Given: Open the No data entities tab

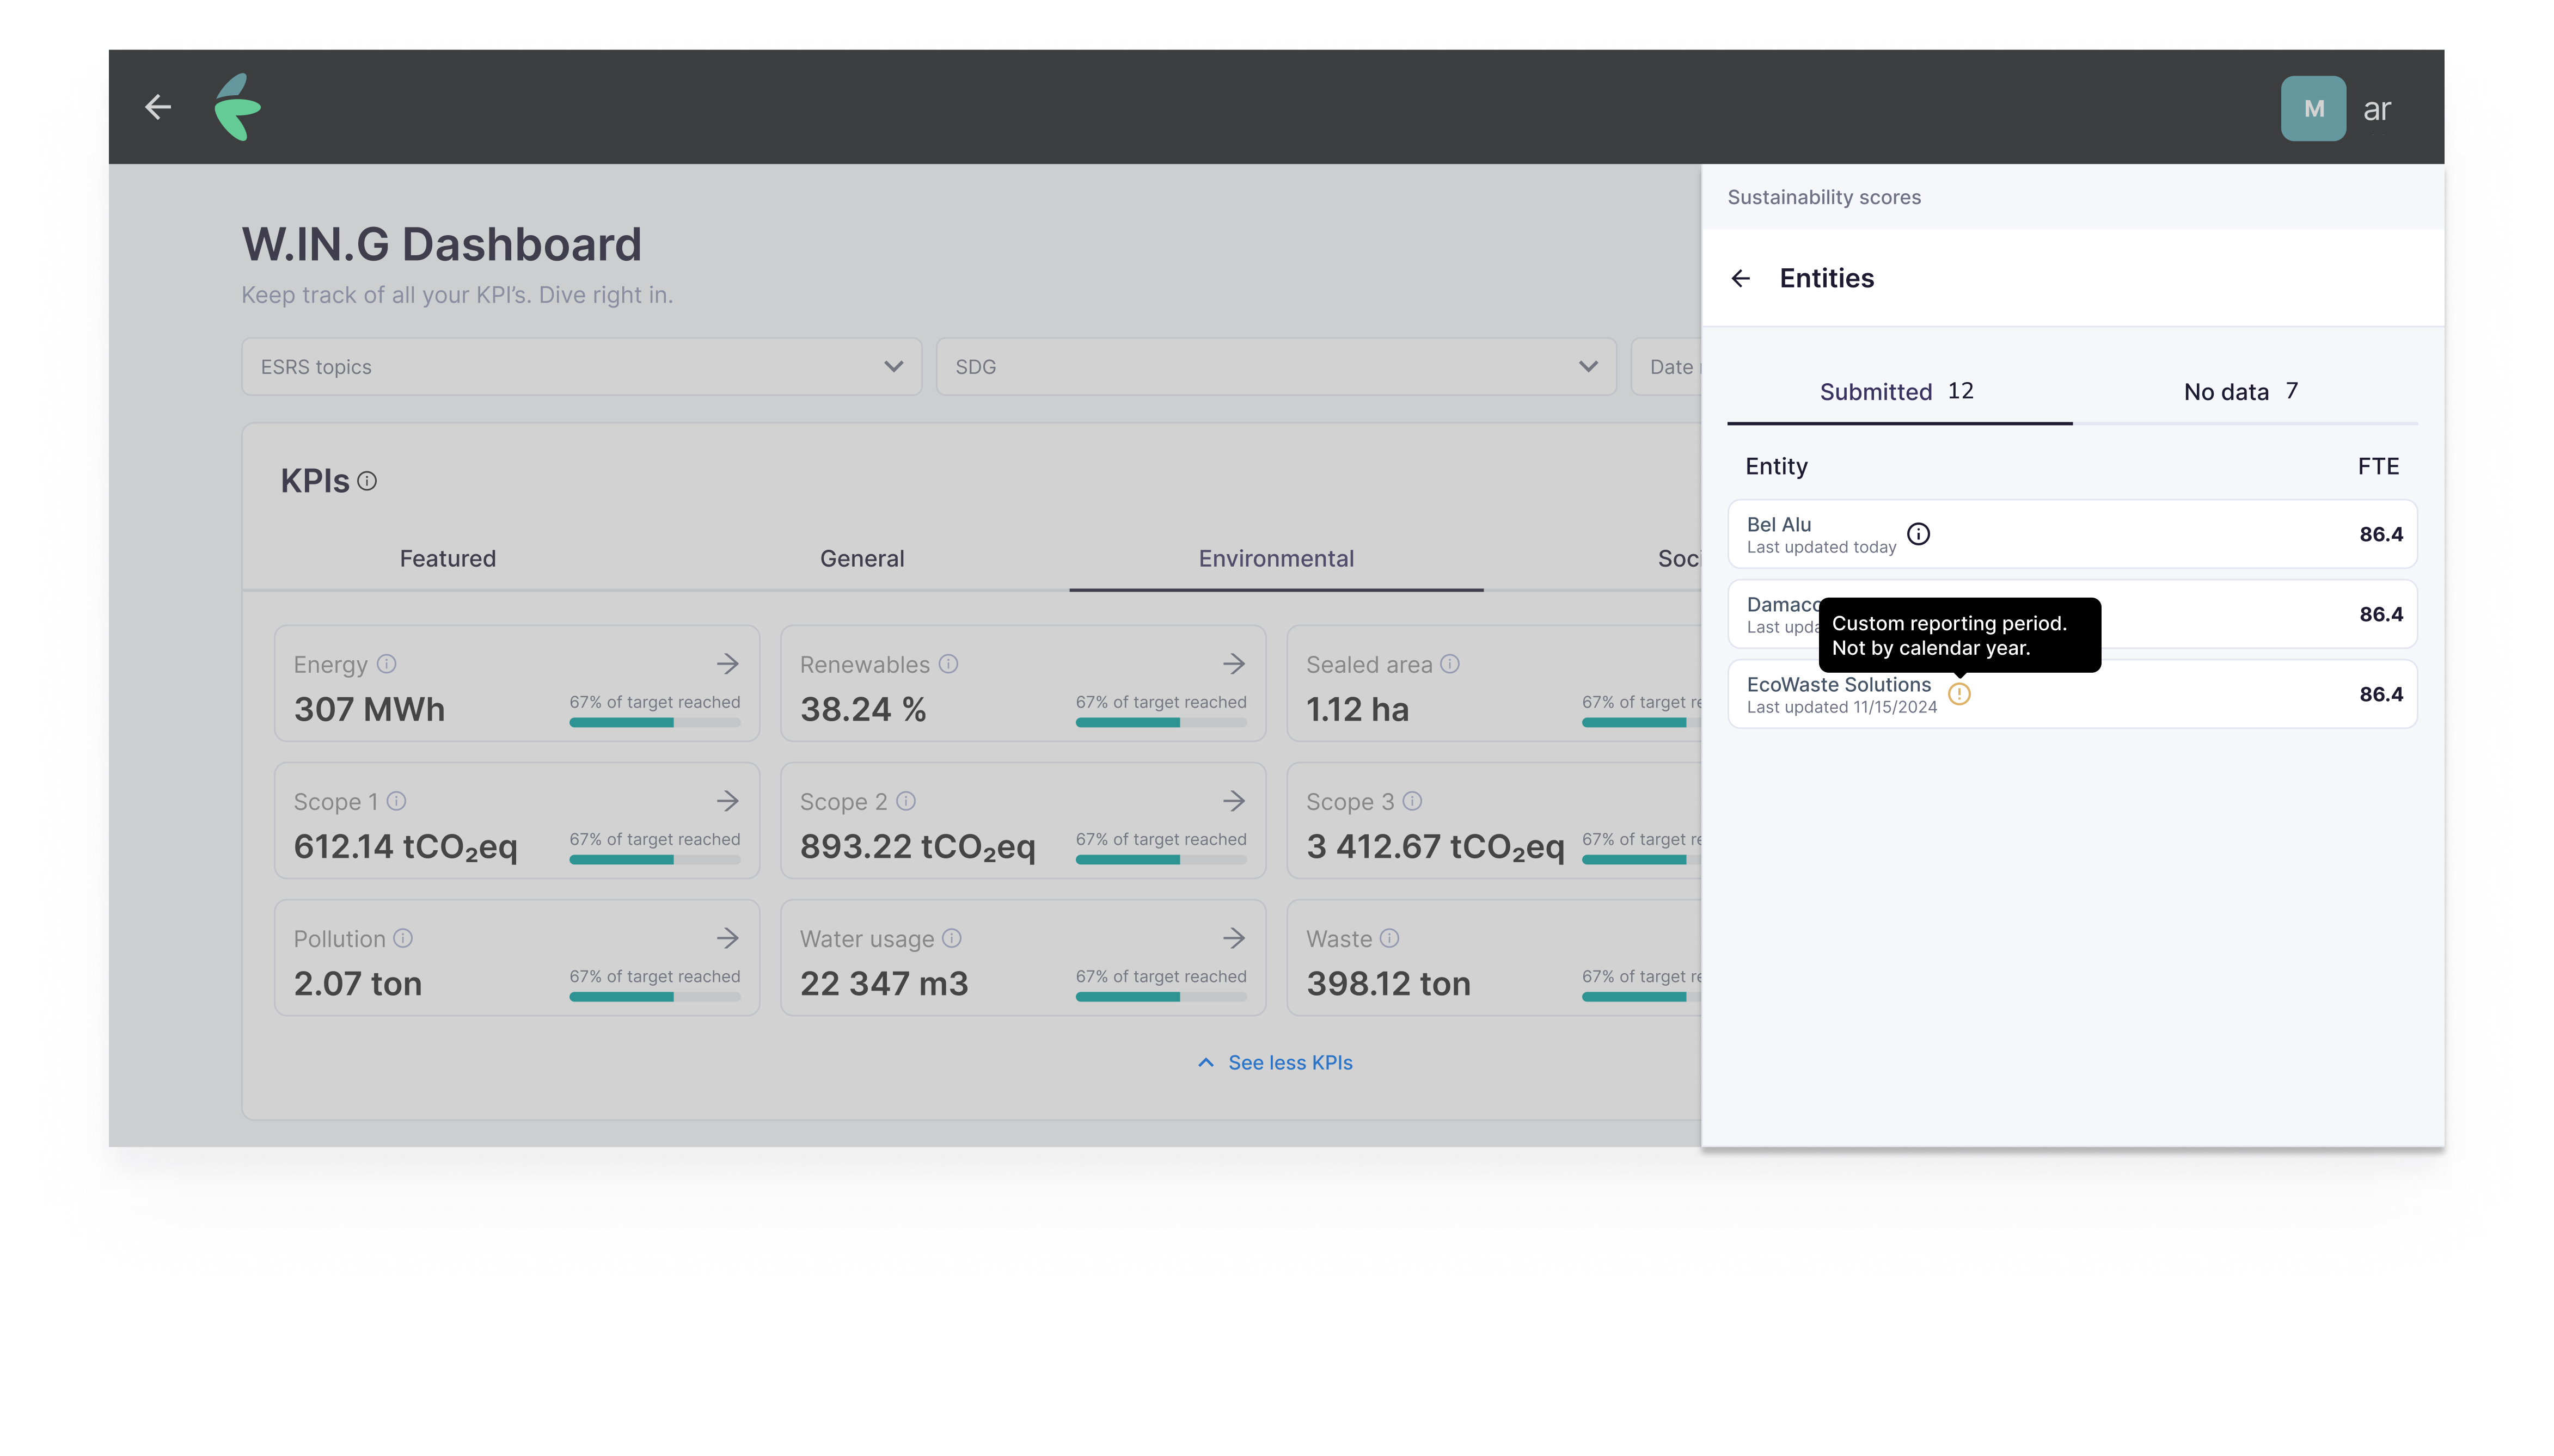Looking at the screenshot, I should pyautogui.click(x=2240, y=391).
